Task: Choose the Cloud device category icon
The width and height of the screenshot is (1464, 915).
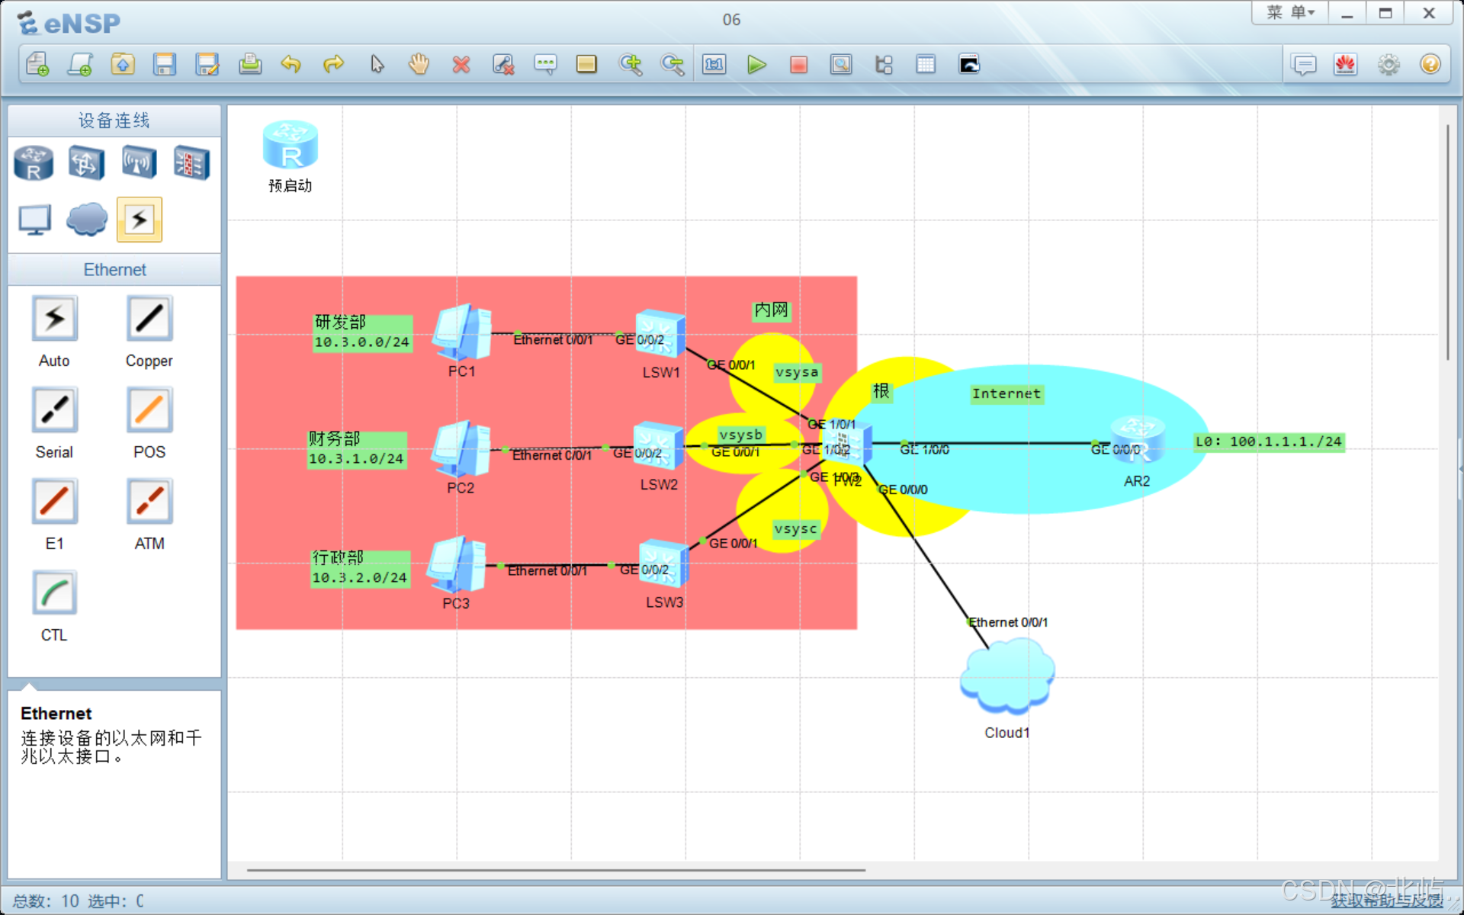Action: 86,220
